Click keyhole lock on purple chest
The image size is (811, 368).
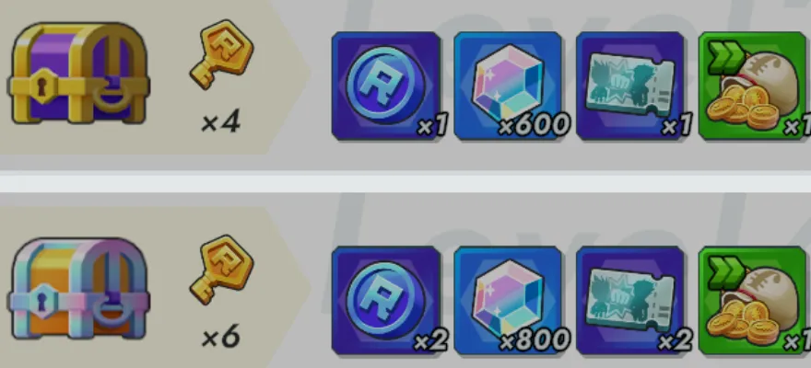tap(41, 86)
